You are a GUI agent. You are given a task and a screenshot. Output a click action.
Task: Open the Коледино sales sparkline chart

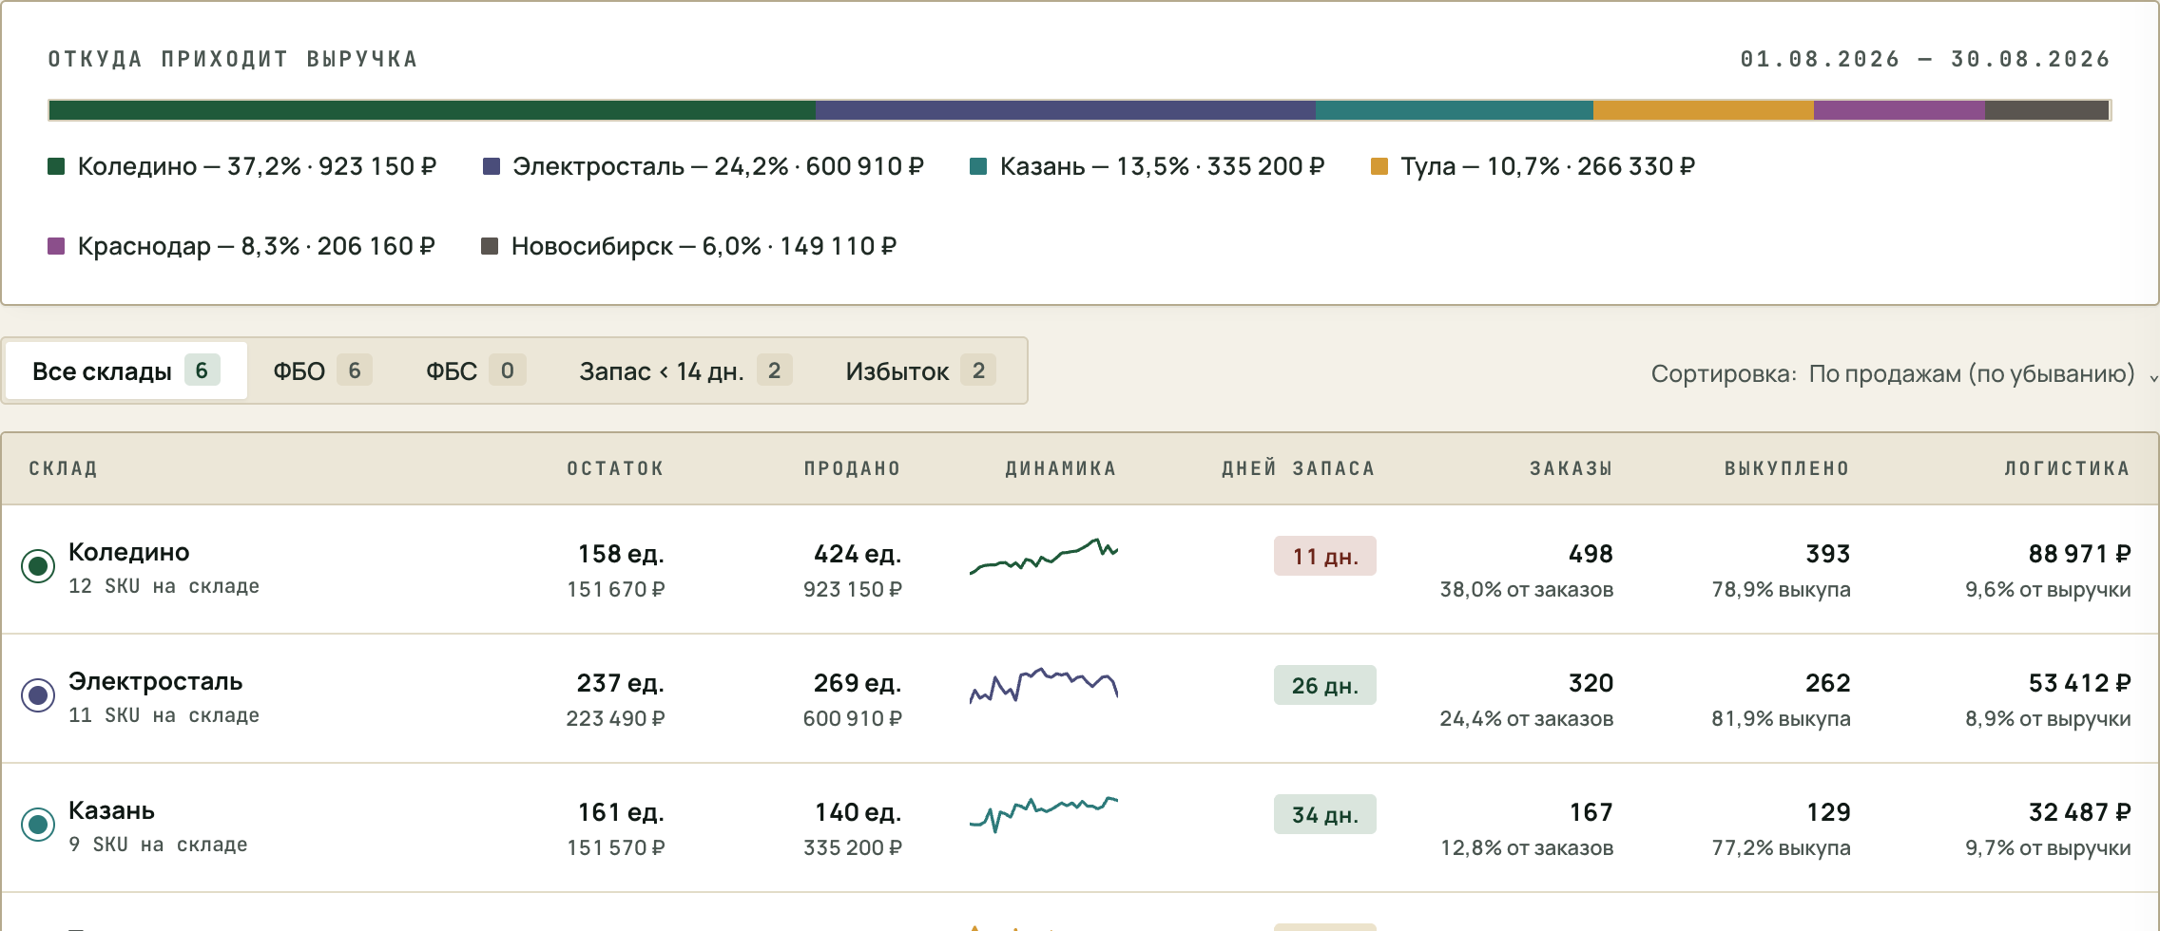click(1044, 557)
